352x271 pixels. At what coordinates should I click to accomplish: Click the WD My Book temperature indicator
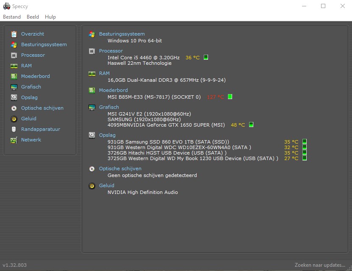305,158
